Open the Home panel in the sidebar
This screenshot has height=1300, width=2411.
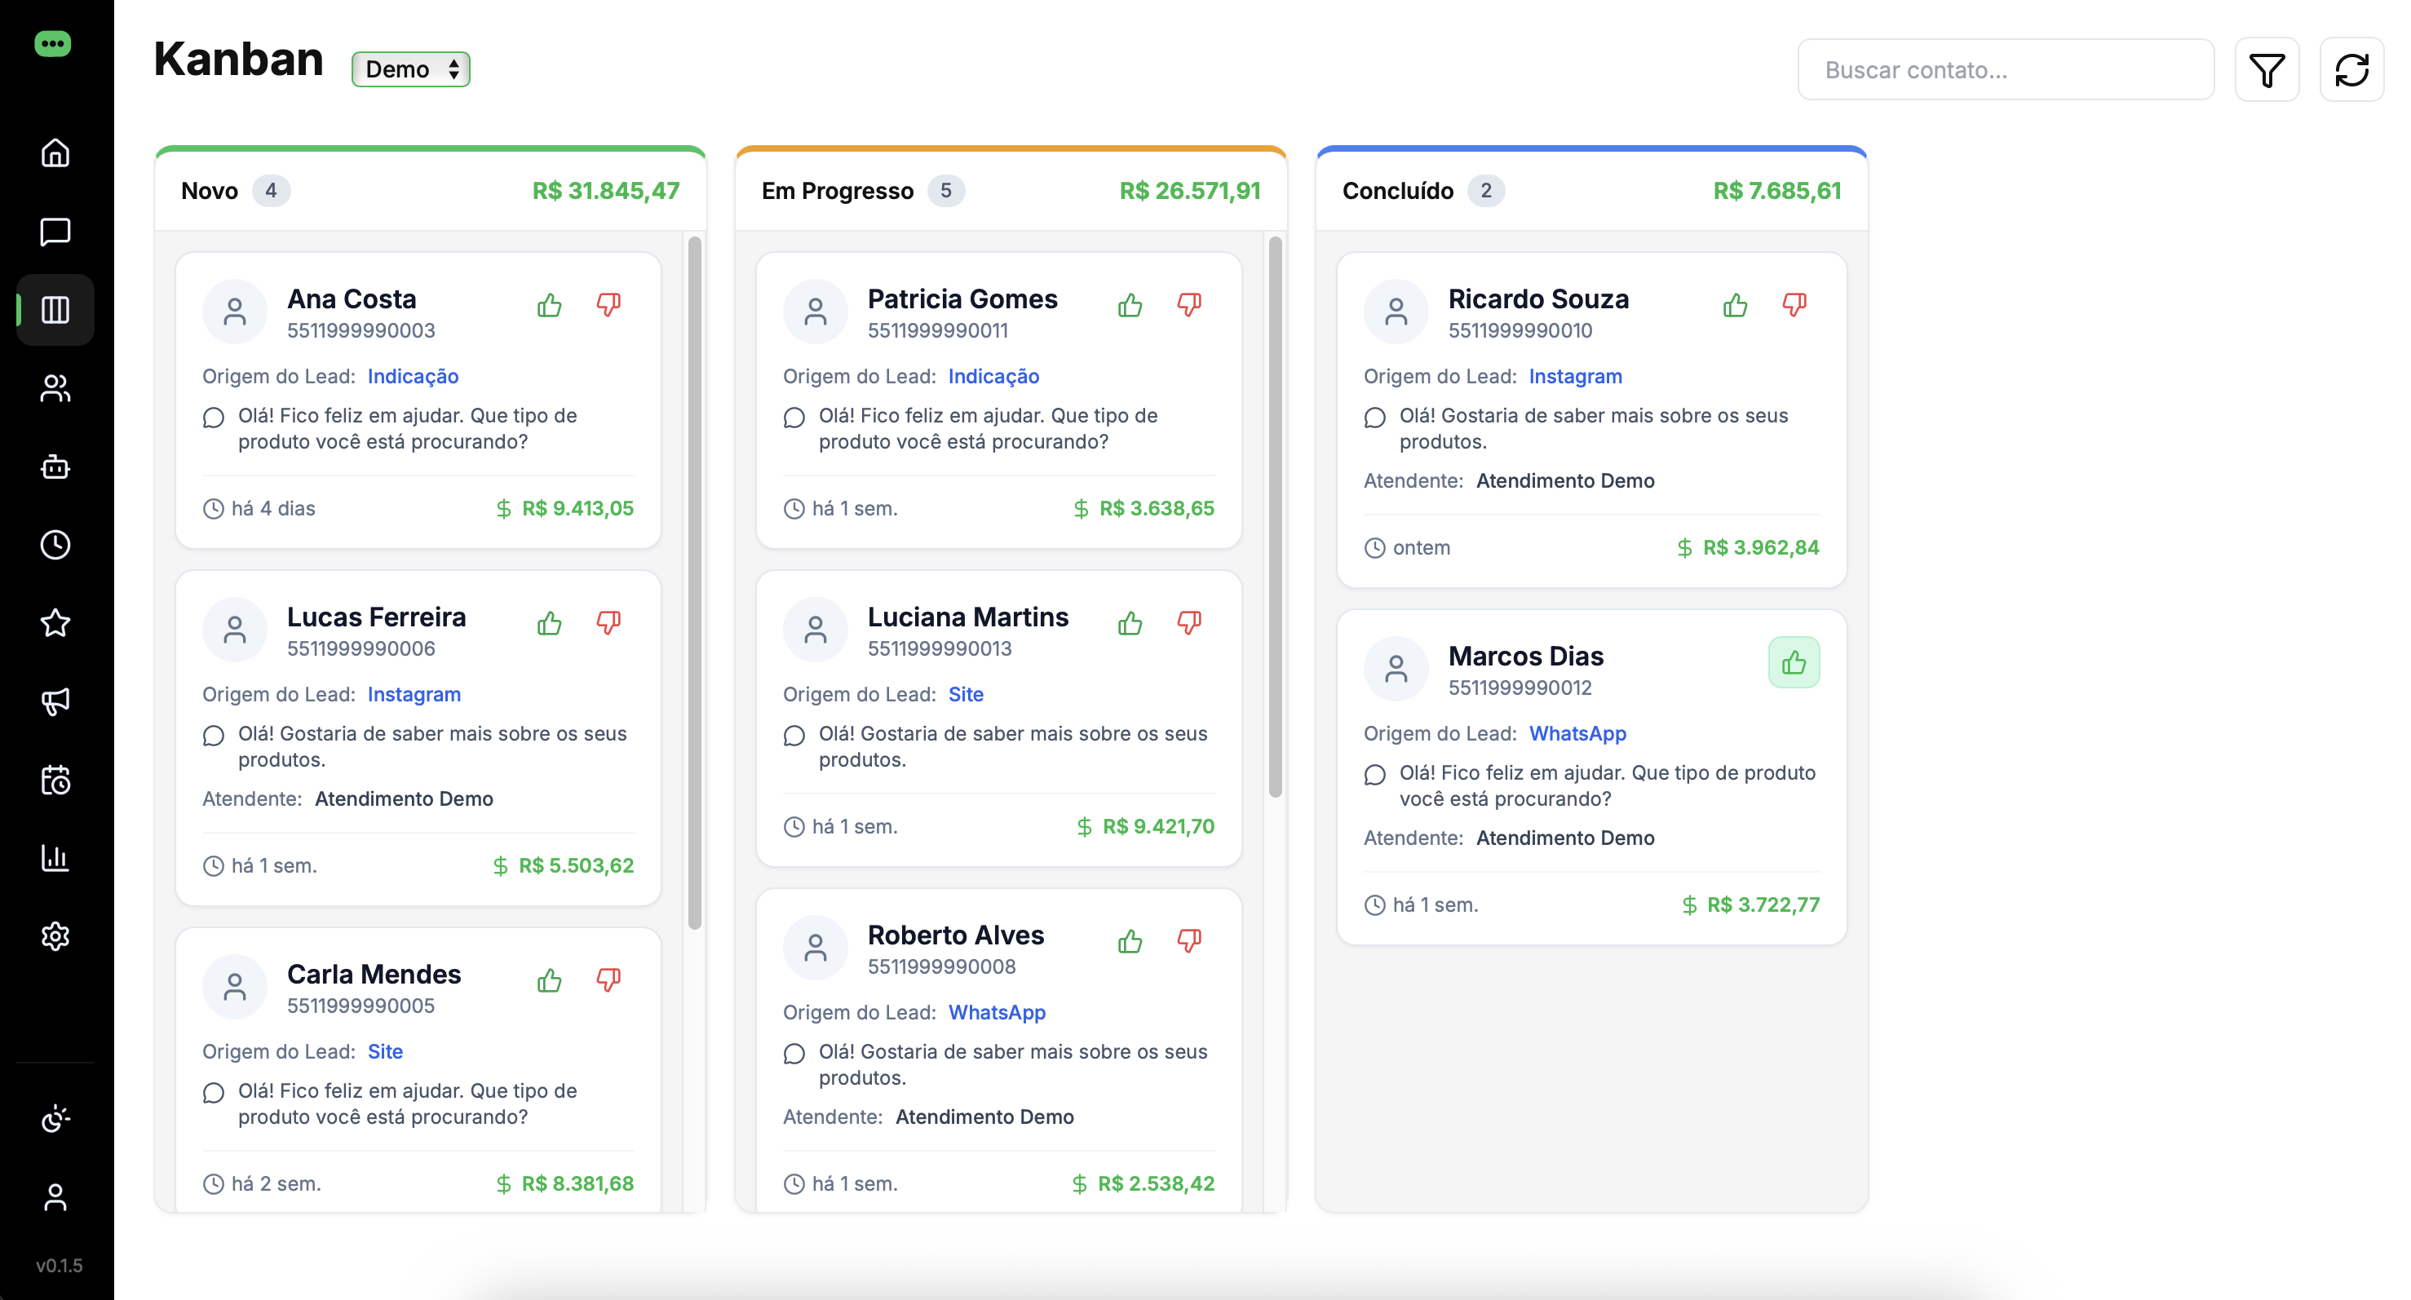click(x=55, y=153)
